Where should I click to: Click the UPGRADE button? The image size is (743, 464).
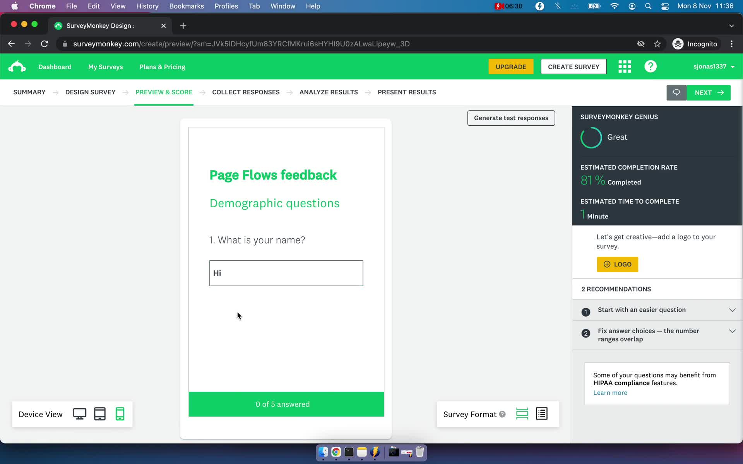coord(511,66)
